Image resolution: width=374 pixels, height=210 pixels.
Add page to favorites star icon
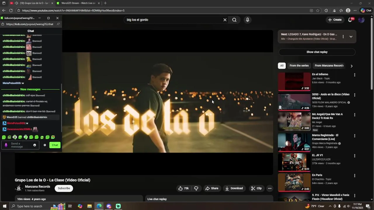click(x=318, y=10)
